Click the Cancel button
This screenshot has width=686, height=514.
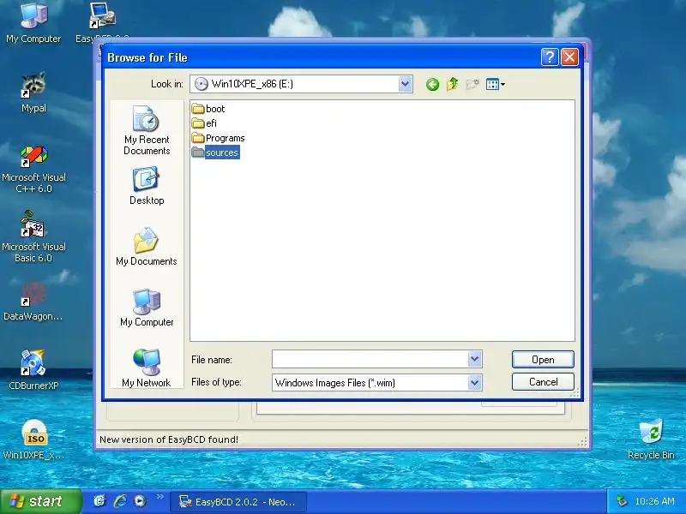543,381
